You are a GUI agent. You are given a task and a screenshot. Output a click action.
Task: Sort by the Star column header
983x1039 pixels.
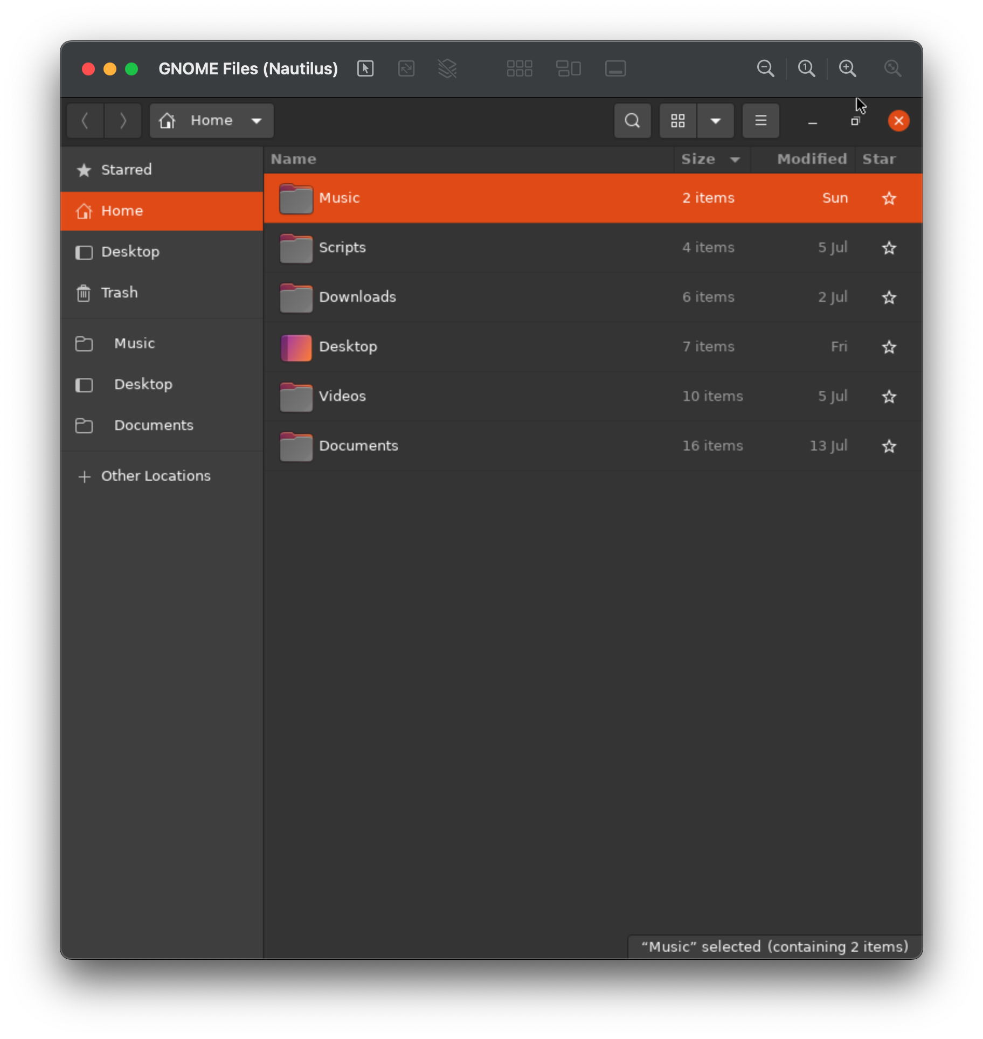tap(889, 159)
